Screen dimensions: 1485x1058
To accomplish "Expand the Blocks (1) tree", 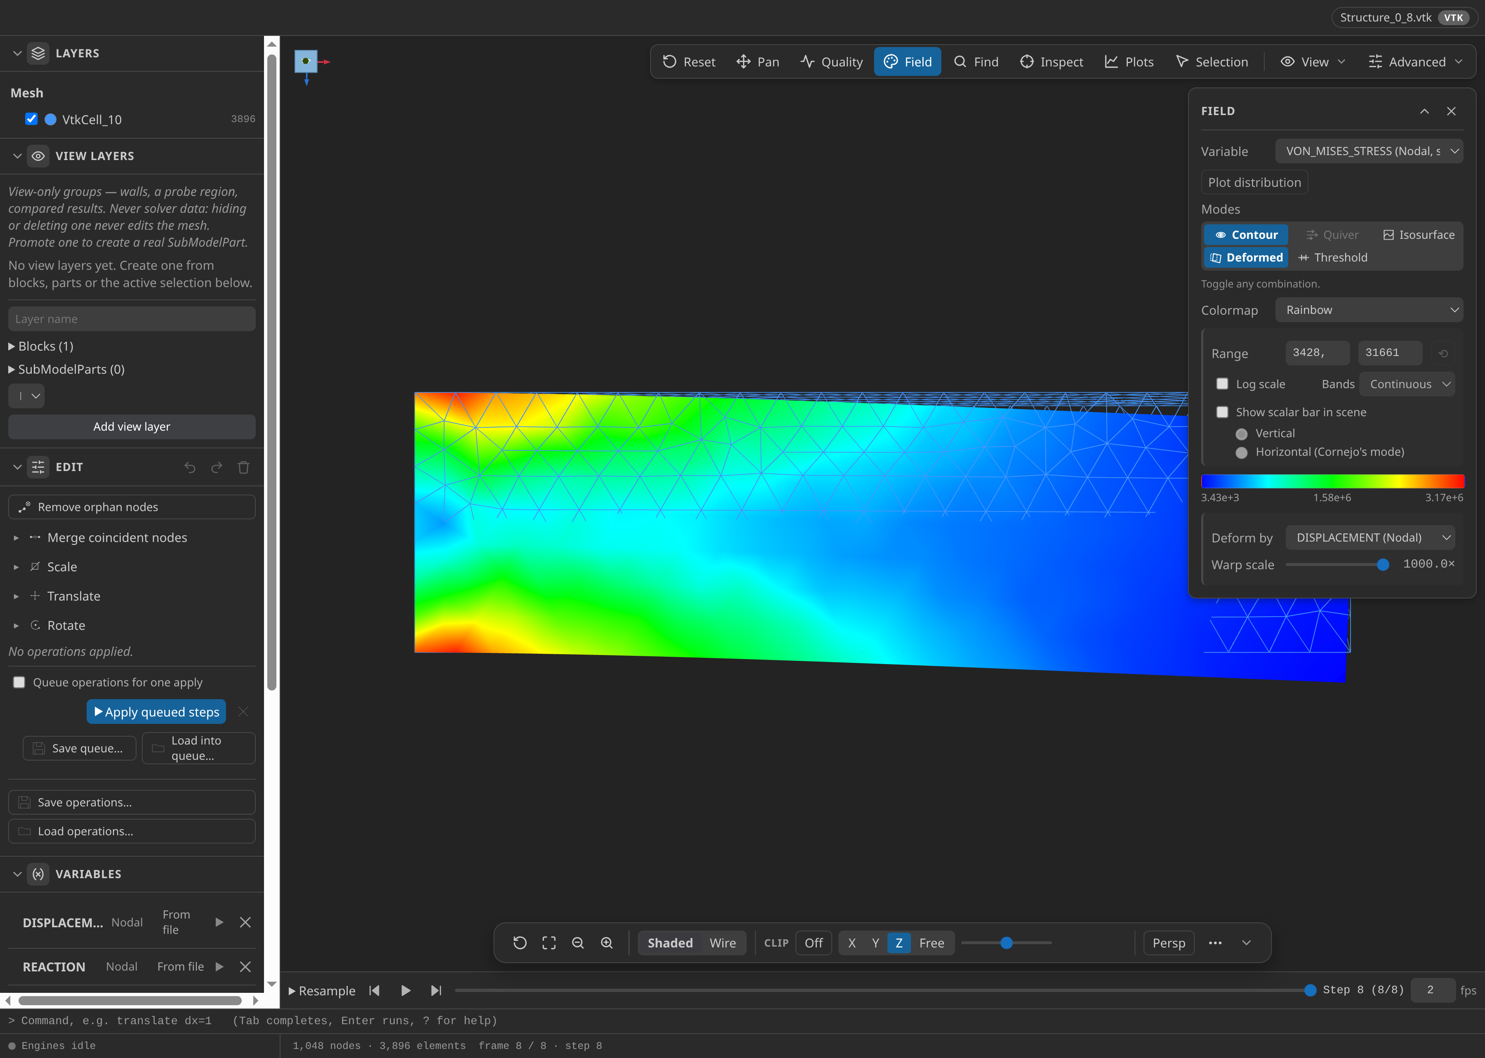I will [x=40, y=346].
